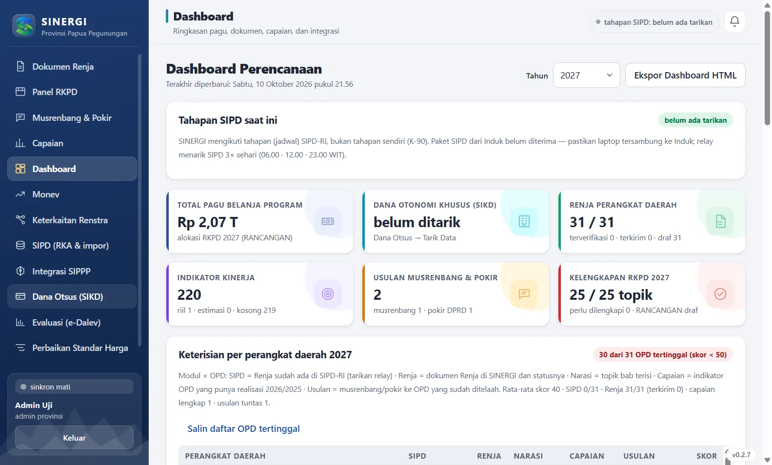This screenshot has height=465, width=772.
Task: Click the building icon on Dana Otonomi Khusus card
Action: pos(524,221)
